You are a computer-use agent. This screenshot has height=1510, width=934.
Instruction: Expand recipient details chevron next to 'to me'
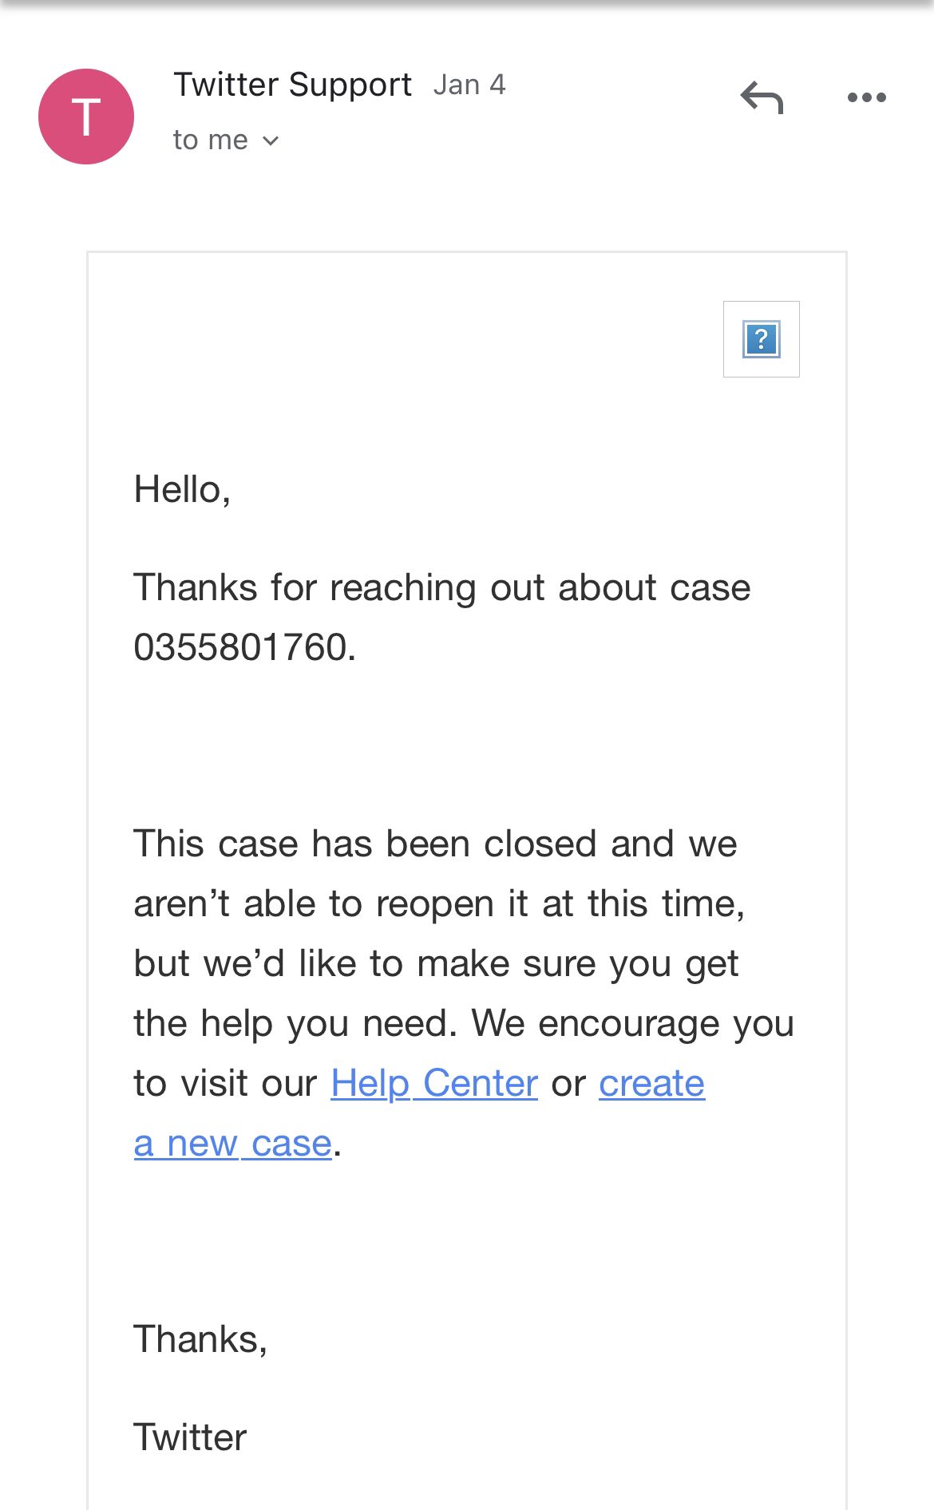(x=271, y=141)
